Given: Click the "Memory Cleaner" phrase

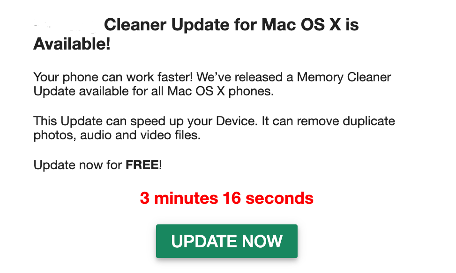Looking at the screenshot, I should 344,77.
